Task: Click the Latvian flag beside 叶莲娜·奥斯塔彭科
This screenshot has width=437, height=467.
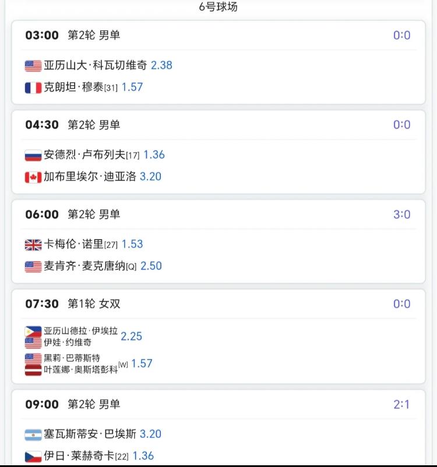Action: [33, 370]
